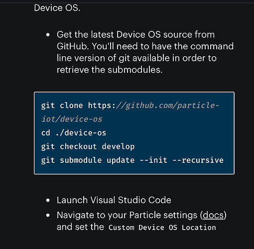Click the "Device OS." text at top
The width and height of the screenshot is (254, 249).
tap(57, 8)
